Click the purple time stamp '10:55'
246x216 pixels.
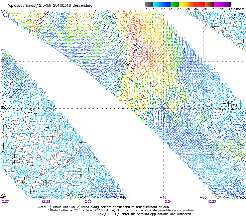click(211, 202)
